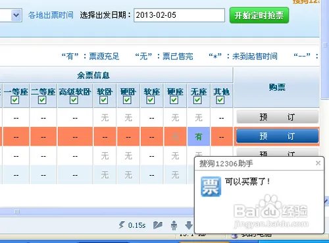Click the legend text 未到起售时间
This screenshot has height=243, width=329.
[255, 57]
